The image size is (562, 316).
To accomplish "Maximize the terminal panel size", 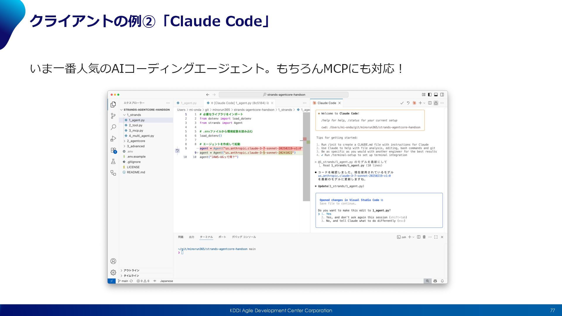I will coord(436,237).
